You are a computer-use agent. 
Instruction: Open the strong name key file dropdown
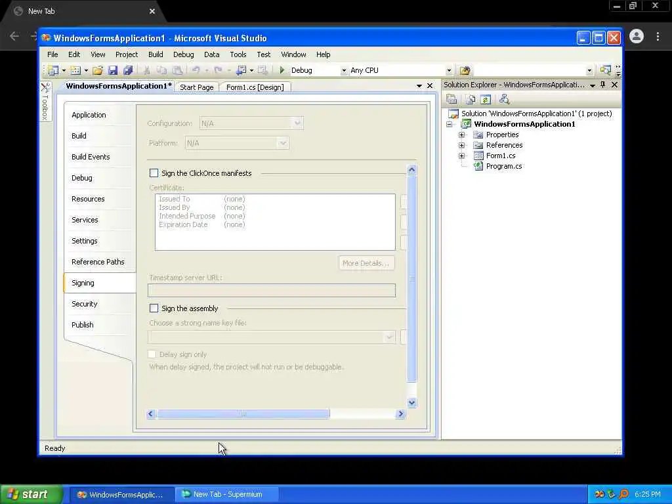tap(389, 337)
